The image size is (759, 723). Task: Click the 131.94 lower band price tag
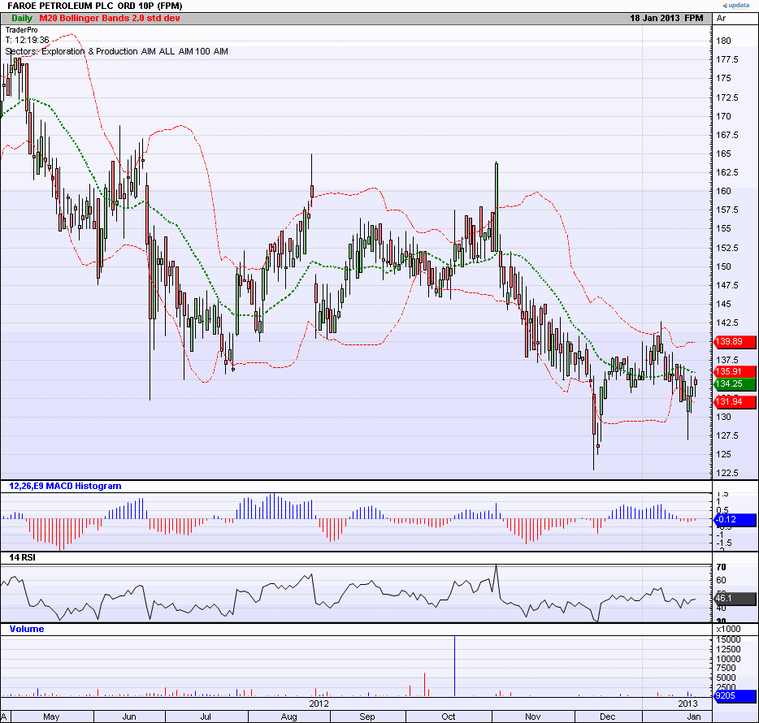(x=735, y=401)
